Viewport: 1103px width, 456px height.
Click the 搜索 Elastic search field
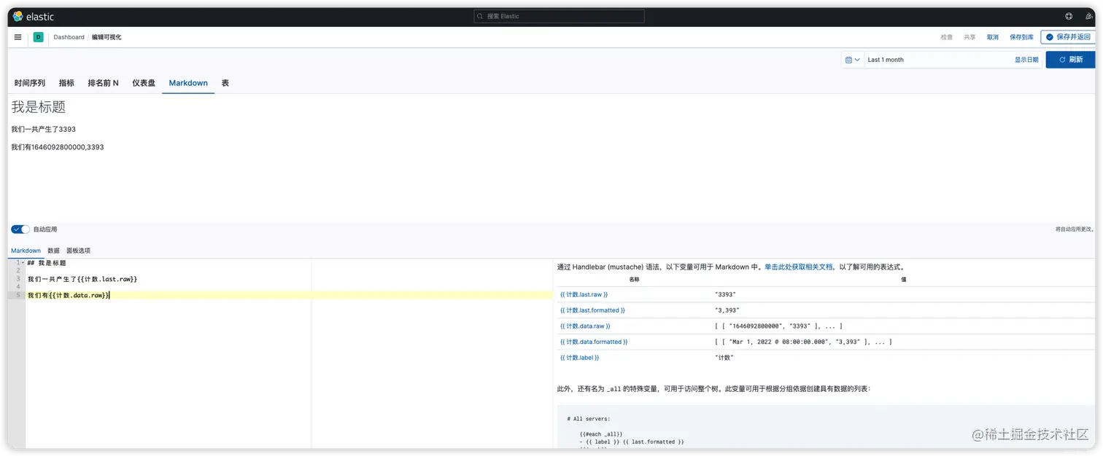point(559,16)
